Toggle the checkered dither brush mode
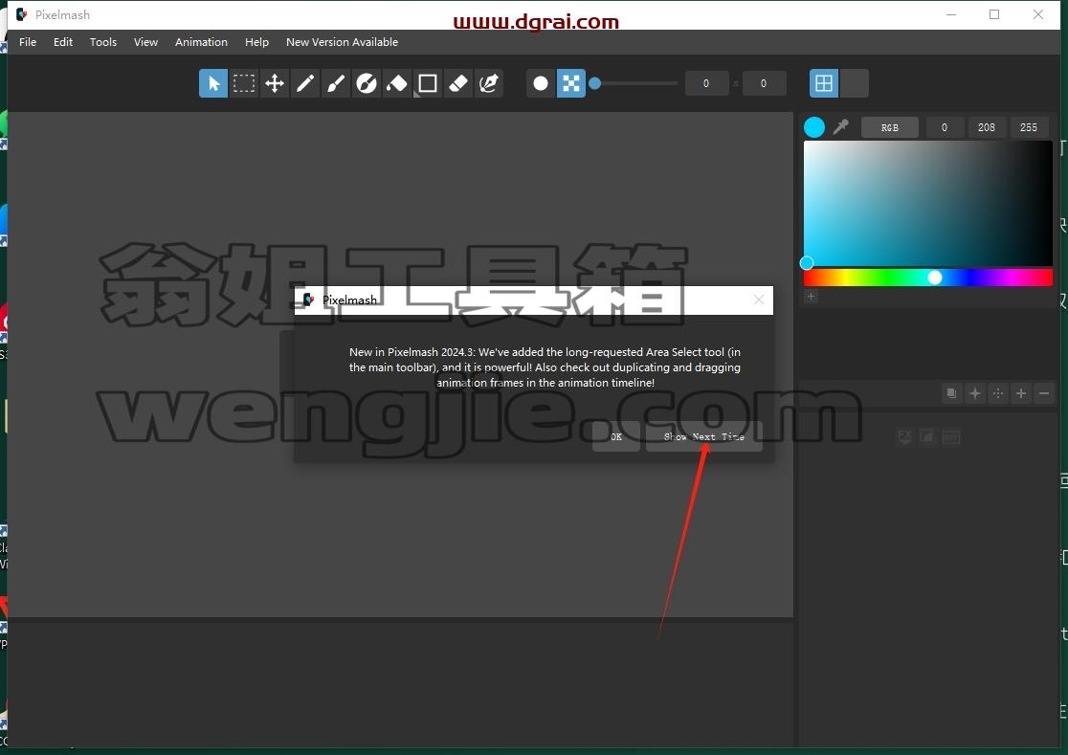 tap(570, 84)
